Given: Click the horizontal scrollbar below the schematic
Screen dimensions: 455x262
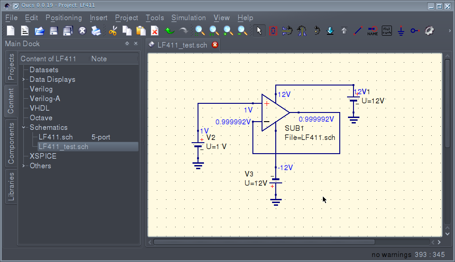Looking at the screenshot, I should (264, 242).
